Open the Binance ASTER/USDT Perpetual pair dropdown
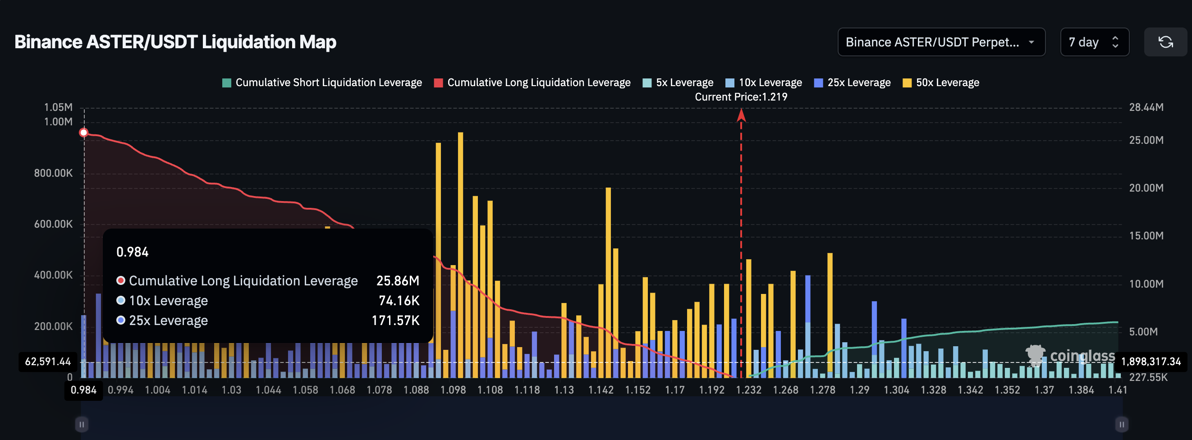Viewport: 1192px width, 440px height. (x=942, y=42)
